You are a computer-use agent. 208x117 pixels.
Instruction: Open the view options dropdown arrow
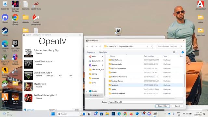coord(177,52)
